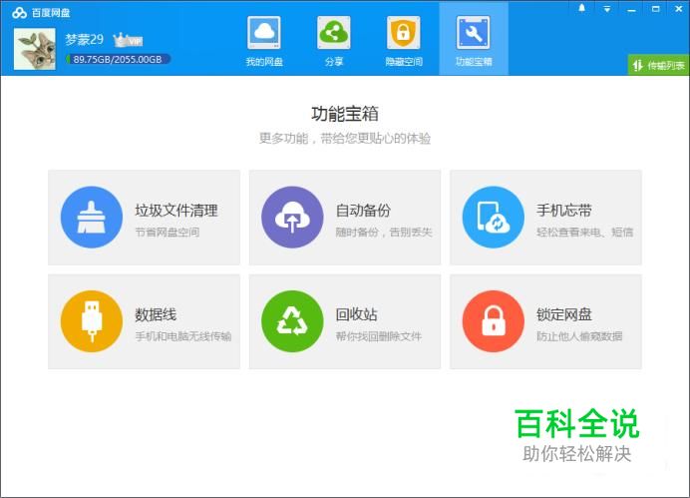Screen dimensions: 690x498
Task: Click 节省网盘空间 description text
Action: click(x=168, y=233)
